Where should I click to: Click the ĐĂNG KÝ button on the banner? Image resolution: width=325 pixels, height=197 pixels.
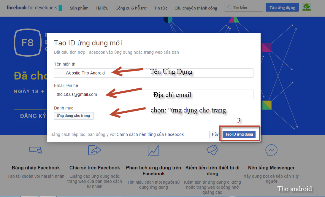pos(31,116)
